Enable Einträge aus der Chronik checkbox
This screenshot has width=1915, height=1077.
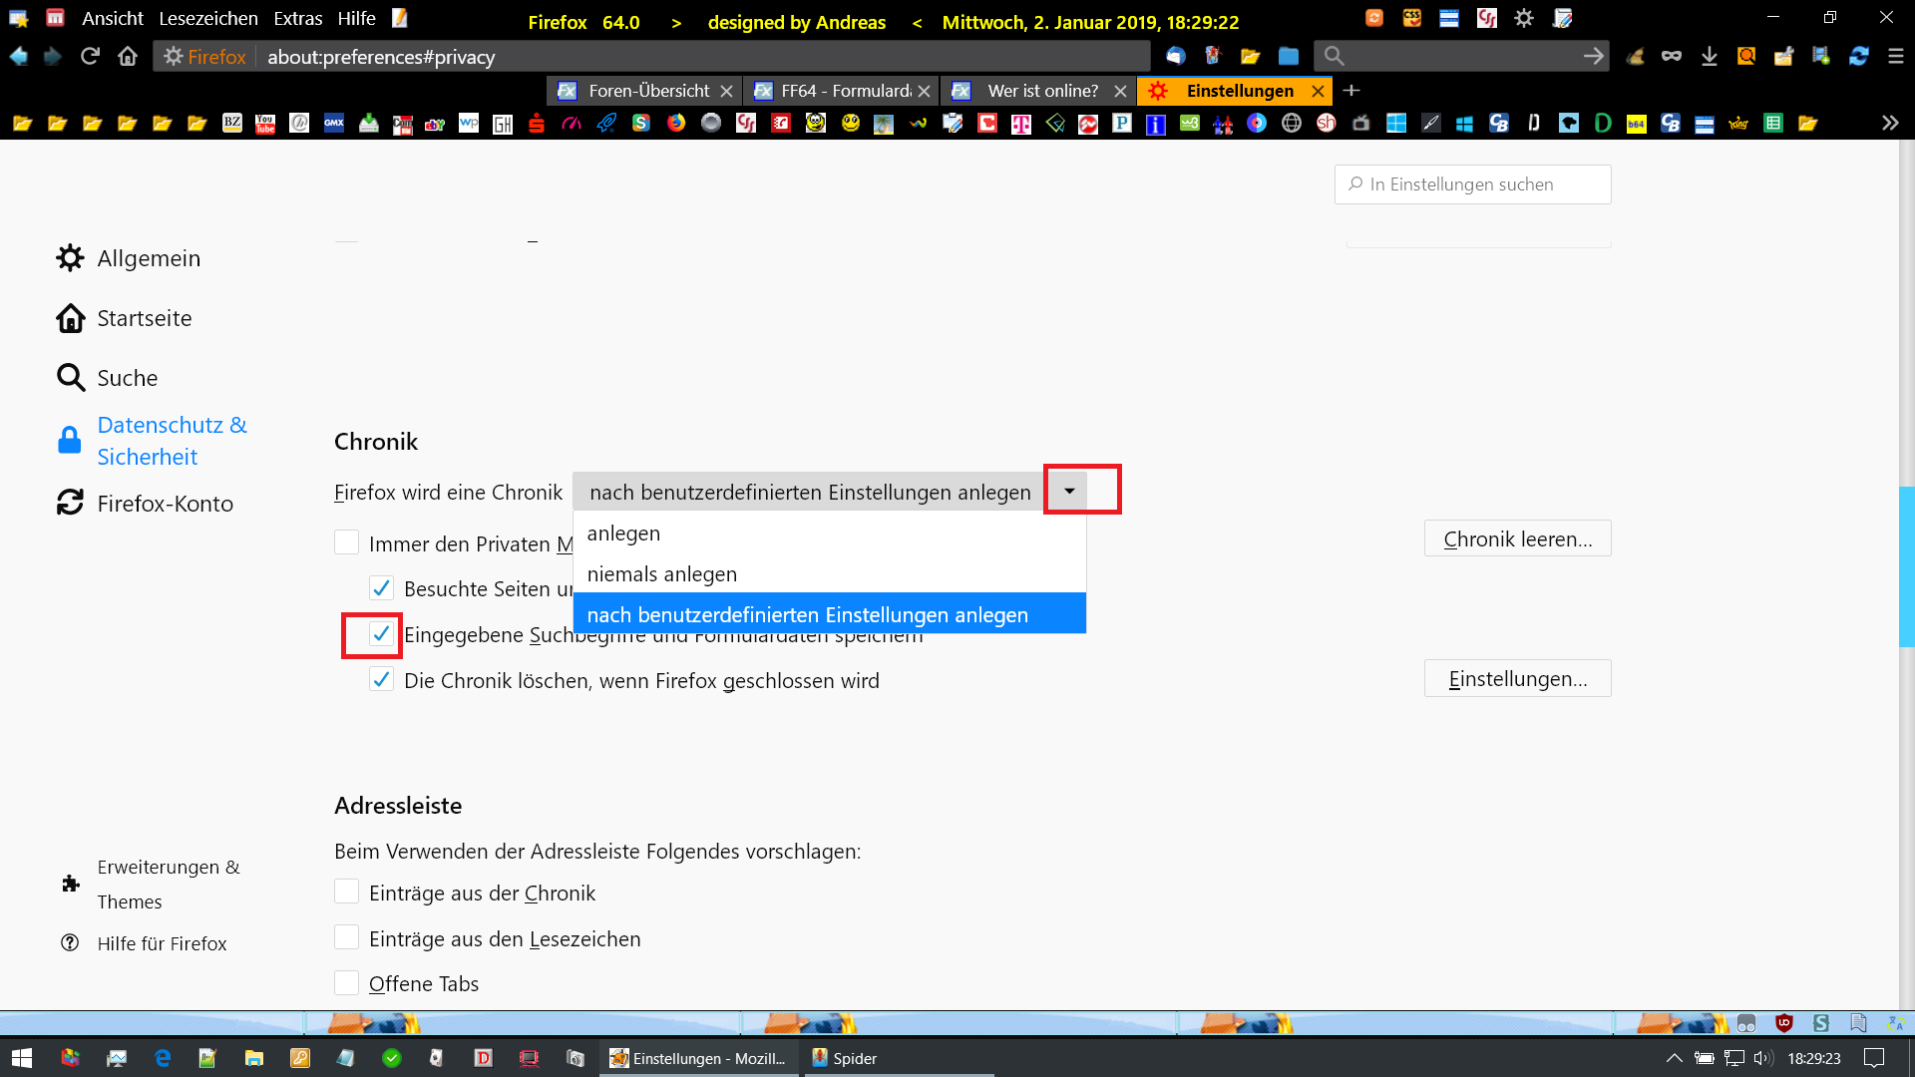click(346, 892)
